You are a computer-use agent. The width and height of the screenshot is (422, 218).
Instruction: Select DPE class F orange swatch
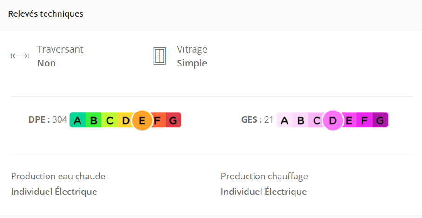tap(157, 121)
